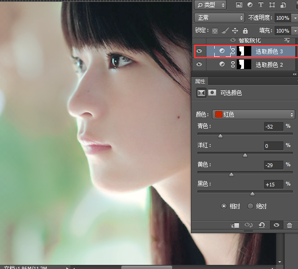The image size is (298, 269).
Task: Click the 青色 cyan slider handle
Action: click(220, 136)
